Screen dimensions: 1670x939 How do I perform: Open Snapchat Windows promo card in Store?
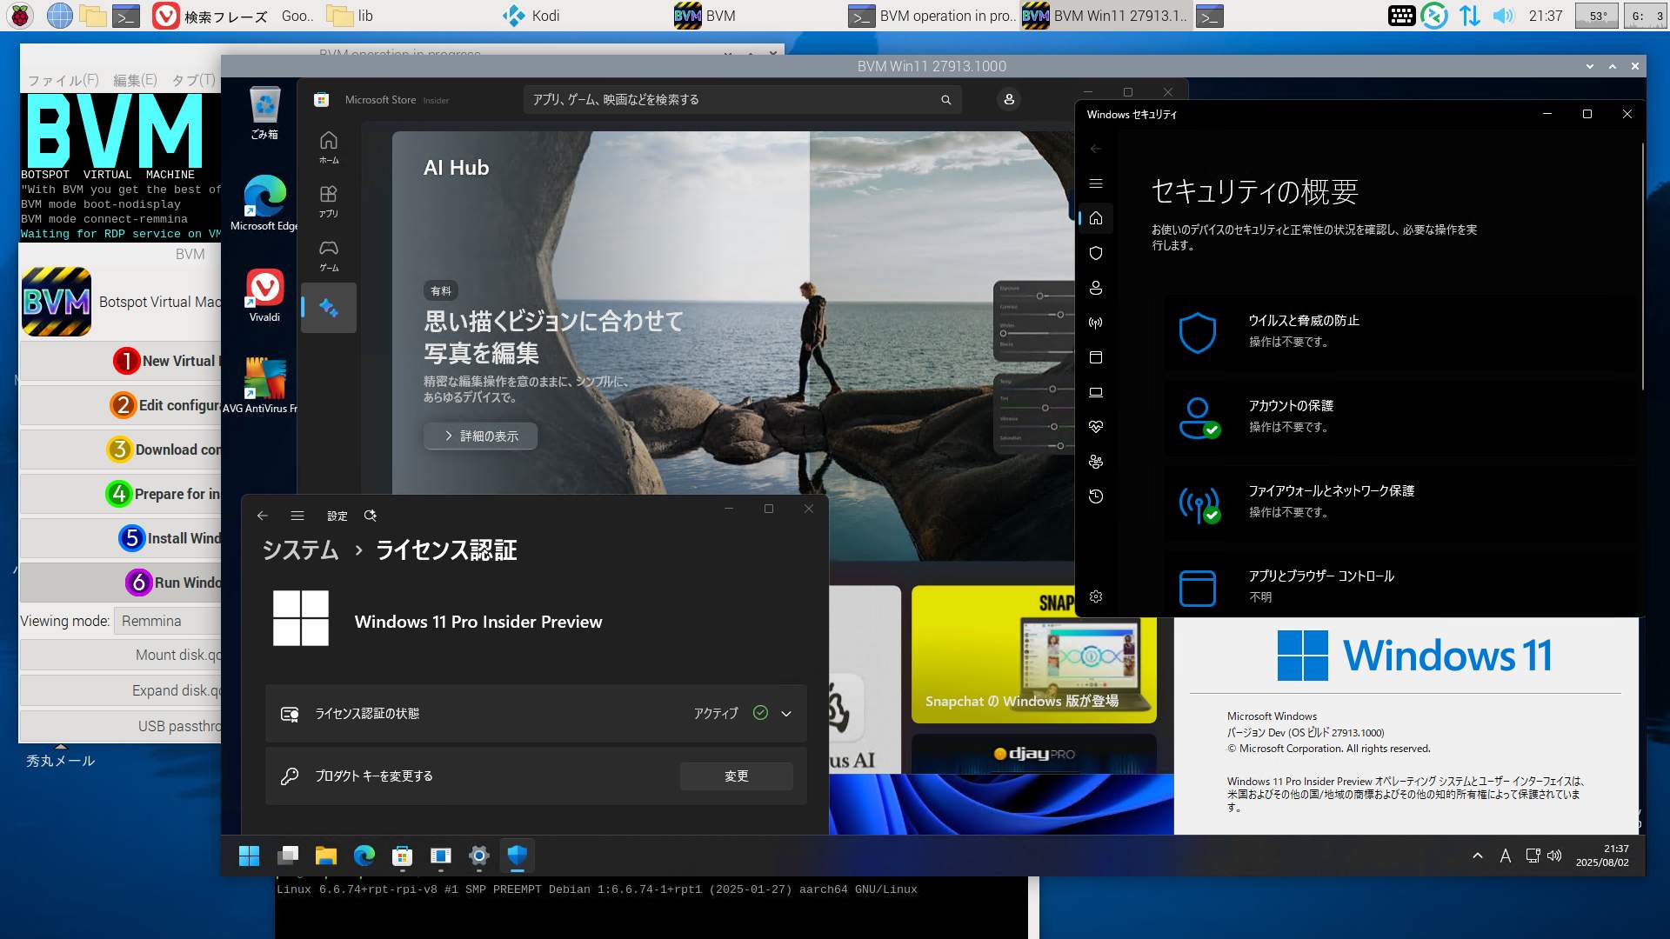(1034, 654)
